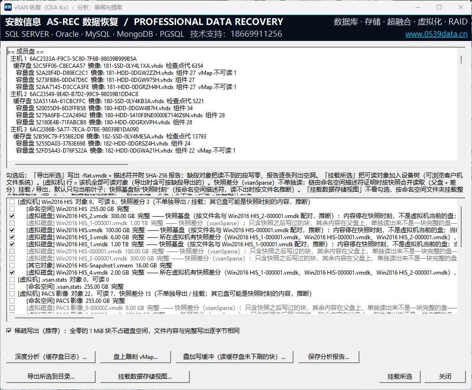Select line 缓存盘 52B59C79-F55BE2DB

tap(110, 136)
